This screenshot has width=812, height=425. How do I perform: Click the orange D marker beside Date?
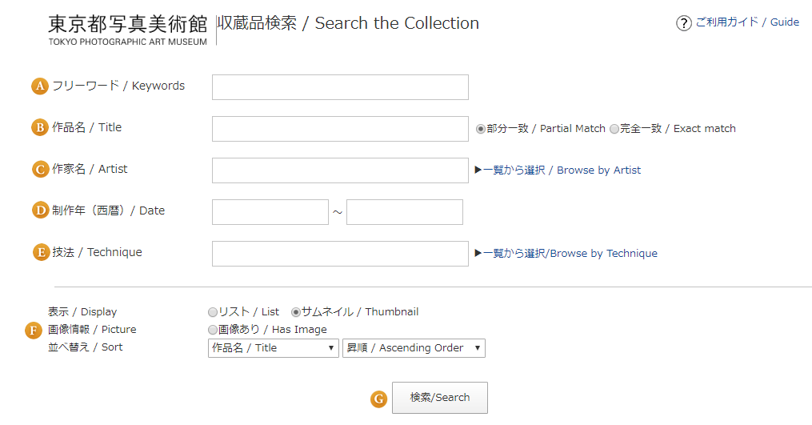[40, 210]
